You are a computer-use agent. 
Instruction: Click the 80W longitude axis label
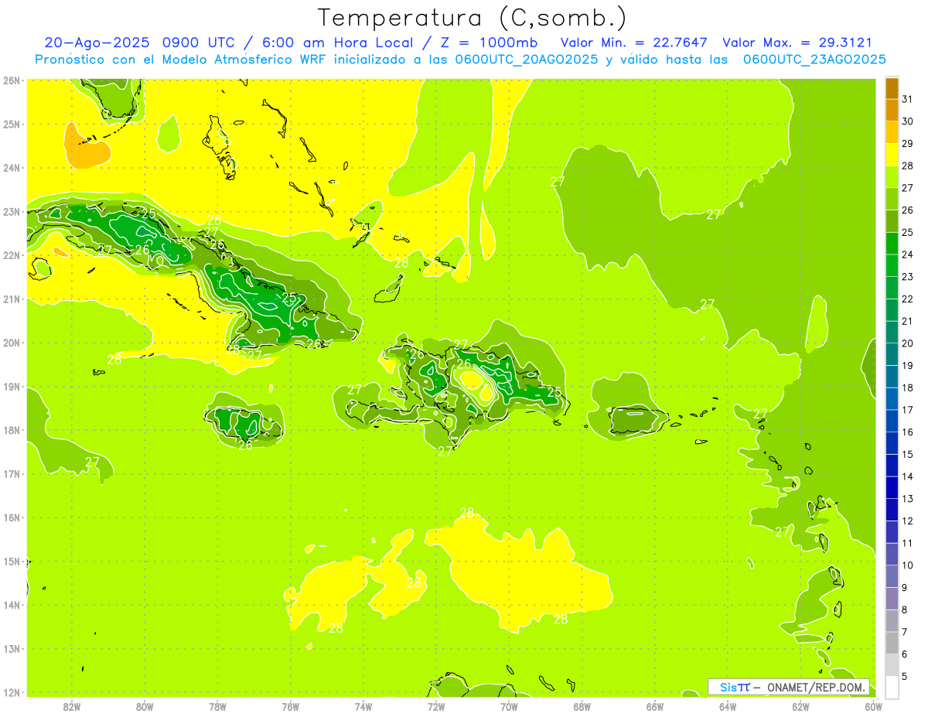point(145,706)
